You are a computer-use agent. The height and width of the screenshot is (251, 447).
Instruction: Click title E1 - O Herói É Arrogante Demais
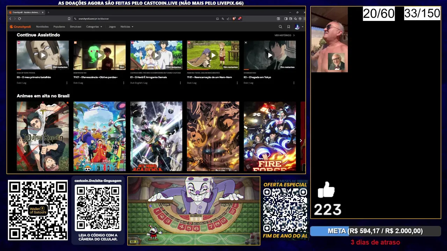148,77
